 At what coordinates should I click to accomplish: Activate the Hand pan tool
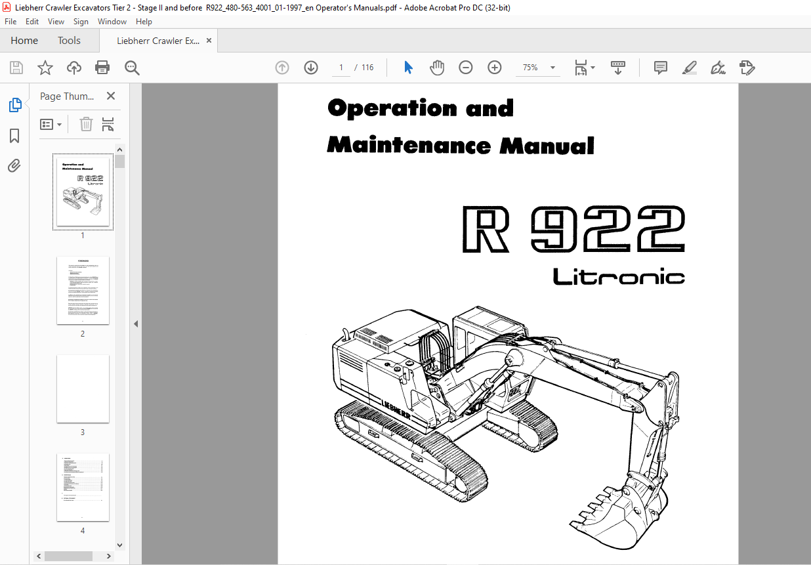click(437, 68)
